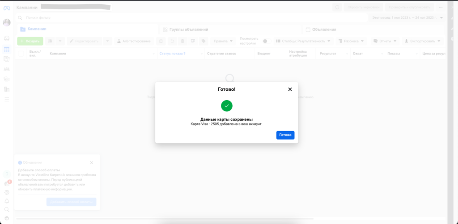Click Проверить и опубликовать button

(410, 7)
